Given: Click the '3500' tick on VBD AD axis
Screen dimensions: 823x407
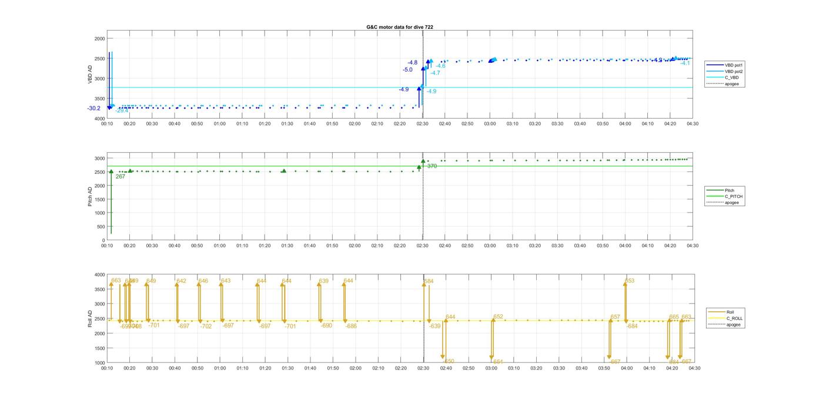Looking at the screenshot, I should 100,99.
